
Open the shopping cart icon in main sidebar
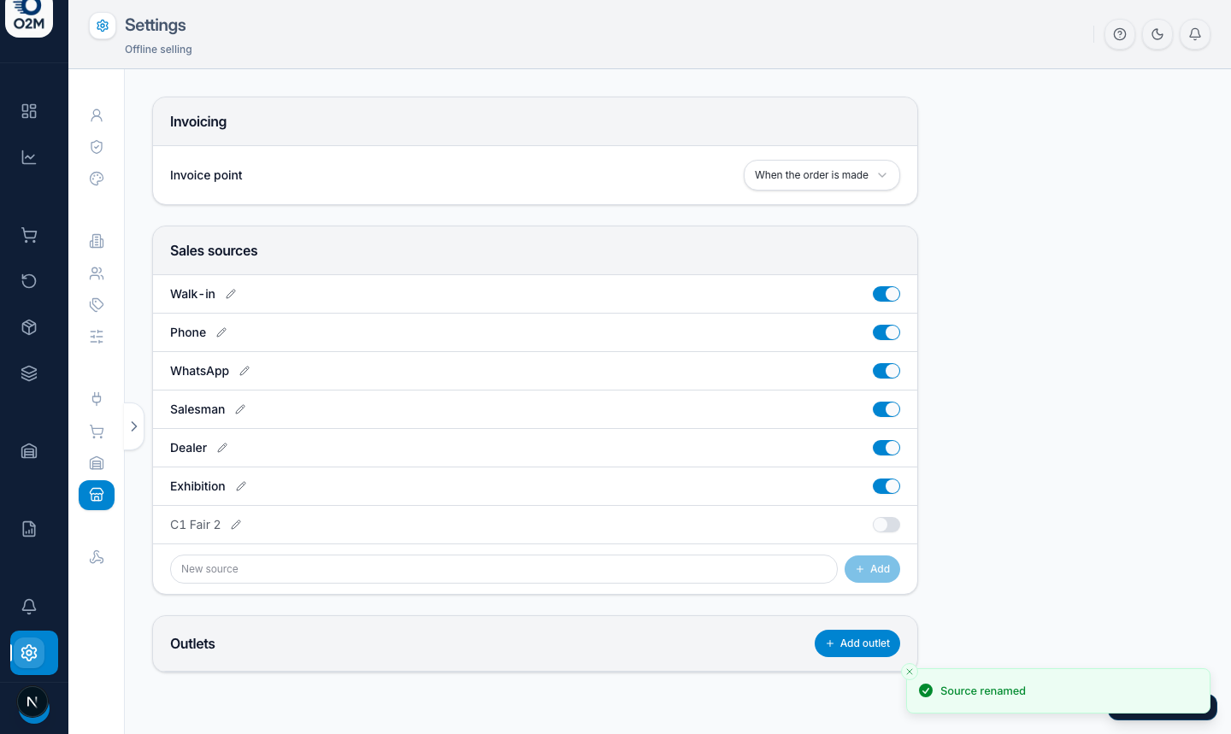(29, 235)
